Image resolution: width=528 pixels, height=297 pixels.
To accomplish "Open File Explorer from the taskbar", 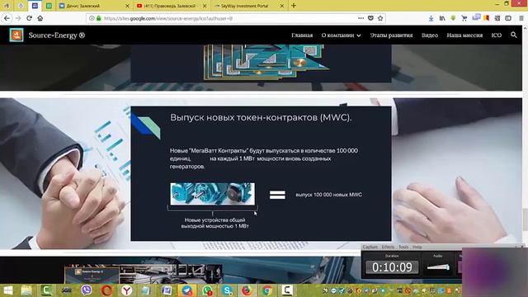I will (26, 290).
